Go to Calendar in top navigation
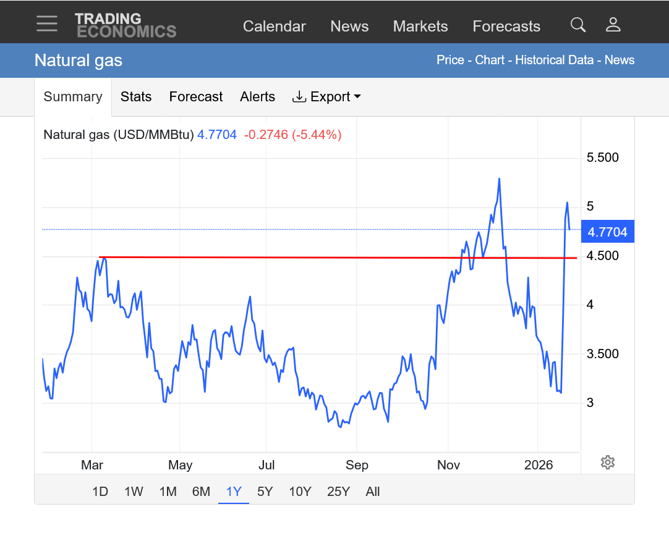Viewport: 669px width, 533px height. coord(274,27)
